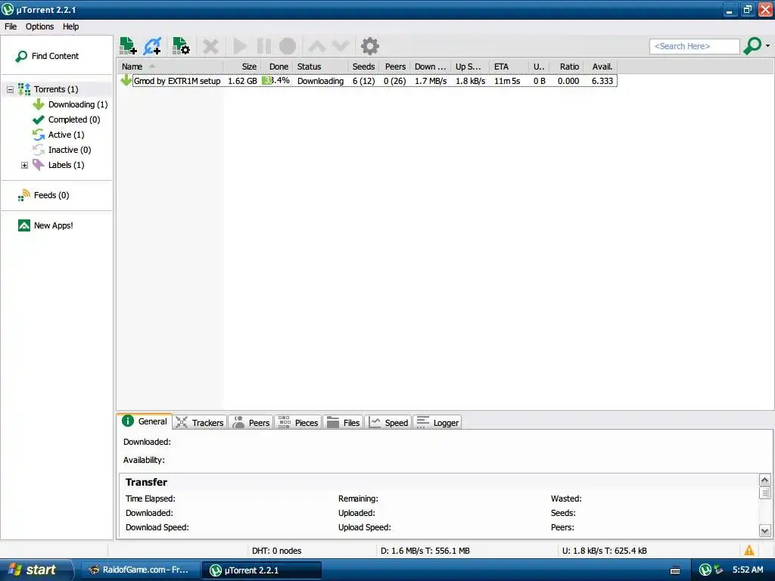Open the Windows start button

click(x=36, y=570)
